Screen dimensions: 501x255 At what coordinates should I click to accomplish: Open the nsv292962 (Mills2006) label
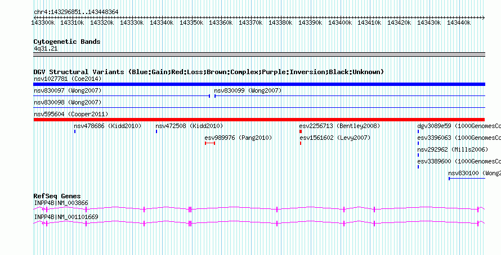pos(453,149)
